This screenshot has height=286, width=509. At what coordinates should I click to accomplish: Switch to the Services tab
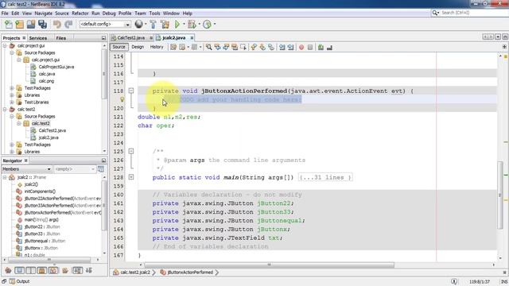pyautogui.click(x=38, y=38)
